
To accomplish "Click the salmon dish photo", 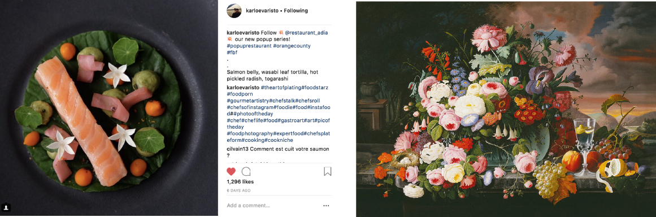I will click(109, 108).
